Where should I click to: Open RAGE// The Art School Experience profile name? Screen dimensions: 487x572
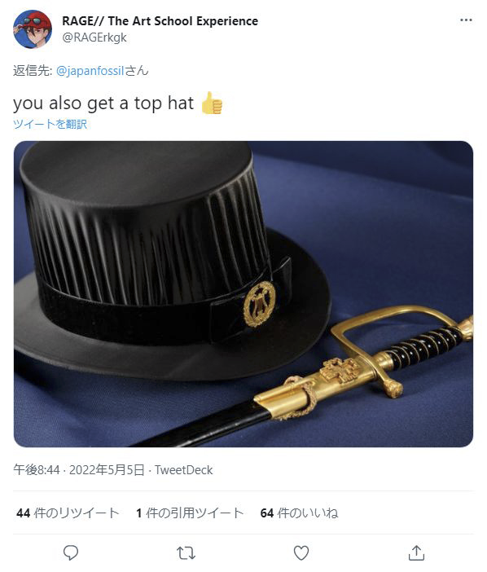(x=160, y=21)
